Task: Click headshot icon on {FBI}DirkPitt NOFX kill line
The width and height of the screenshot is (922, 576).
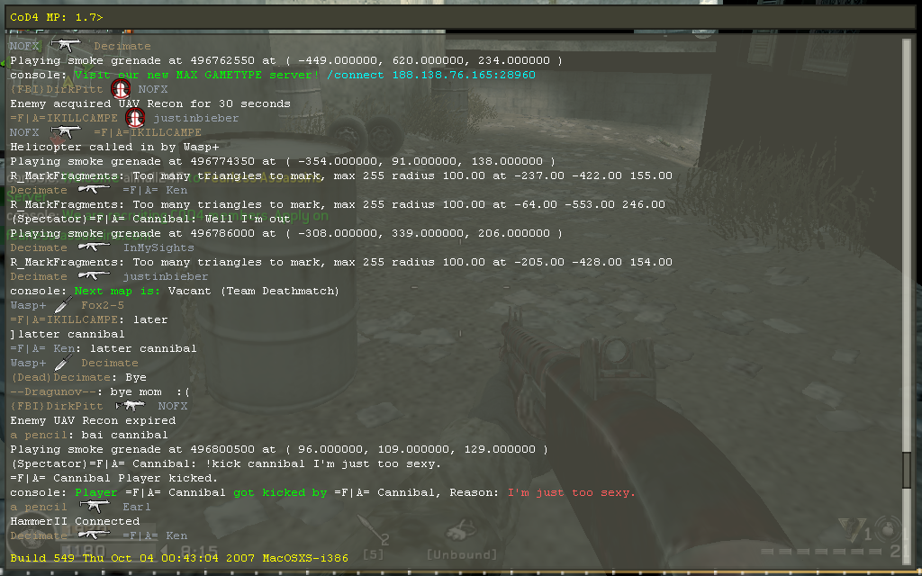Action: coord(121,89)
